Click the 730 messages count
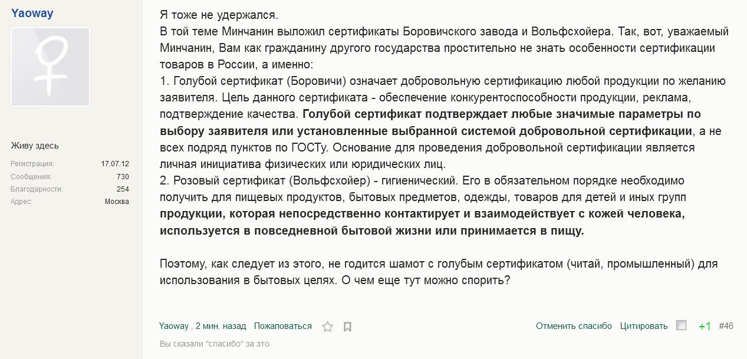This screenshot has height=359, width=747. click(123, 176)
